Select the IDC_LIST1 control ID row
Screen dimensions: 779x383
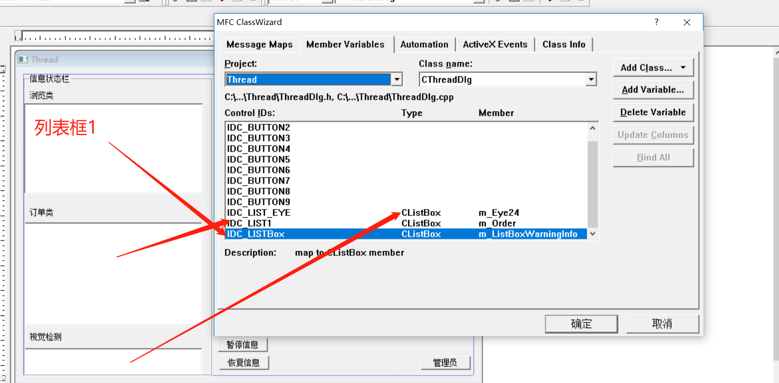(406, 223)
